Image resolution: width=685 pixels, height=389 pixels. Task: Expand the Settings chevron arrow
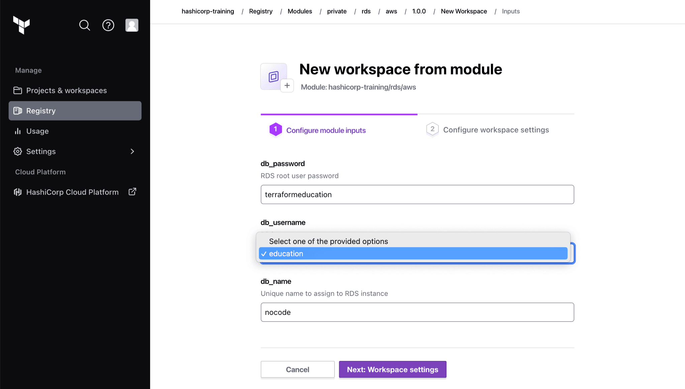point(132,152)
